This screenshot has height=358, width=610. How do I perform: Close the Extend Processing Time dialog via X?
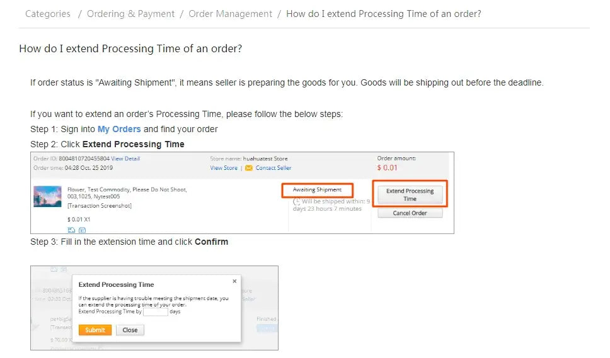(x=234, y=281)
